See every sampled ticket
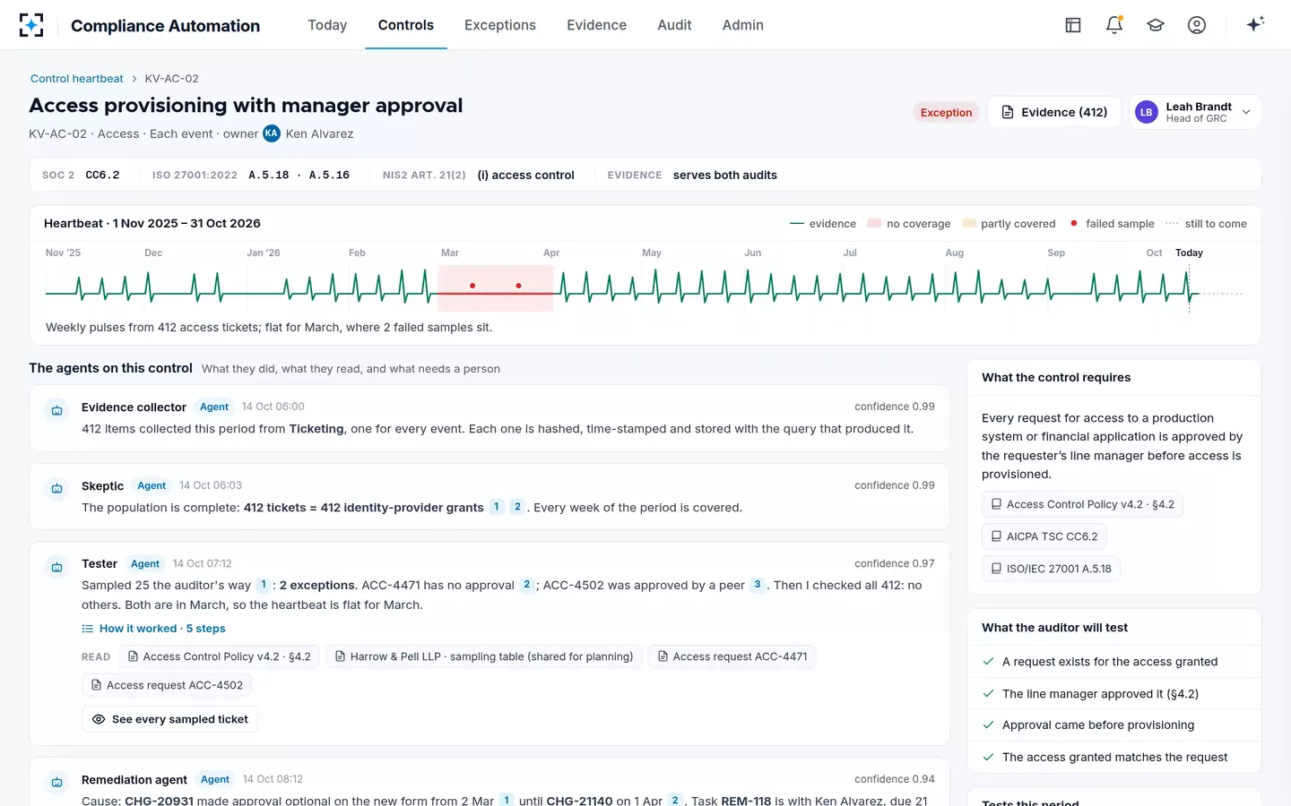This screenshot has width=1291, height=806. 170,719
